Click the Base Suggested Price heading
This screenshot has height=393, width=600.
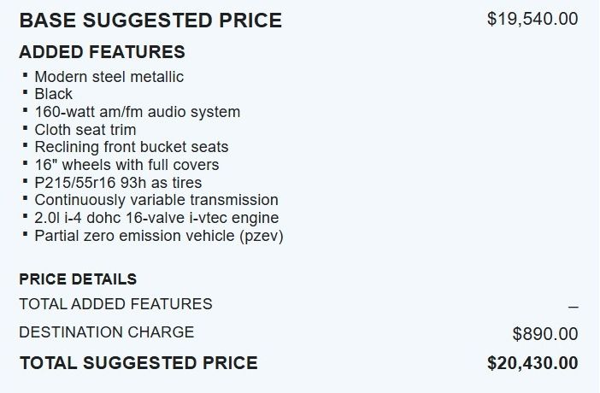click(x=150, y=21)
